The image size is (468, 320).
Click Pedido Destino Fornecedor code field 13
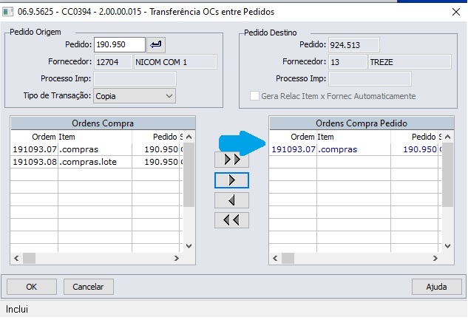[x=347, y=62]
